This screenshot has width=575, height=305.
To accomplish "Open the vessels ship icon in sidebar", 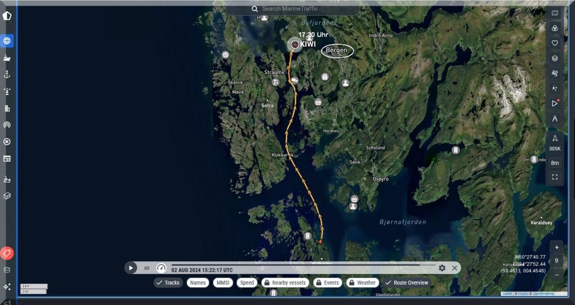I will pyautogui.click(x=7, y=58).
